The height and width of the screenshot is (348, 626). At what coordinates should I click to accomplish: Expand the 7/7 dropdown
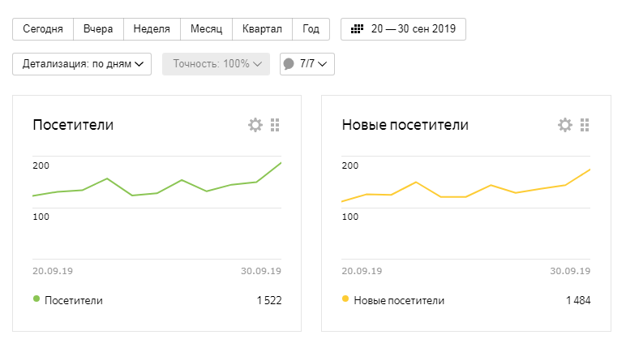(x=307, y=64)
